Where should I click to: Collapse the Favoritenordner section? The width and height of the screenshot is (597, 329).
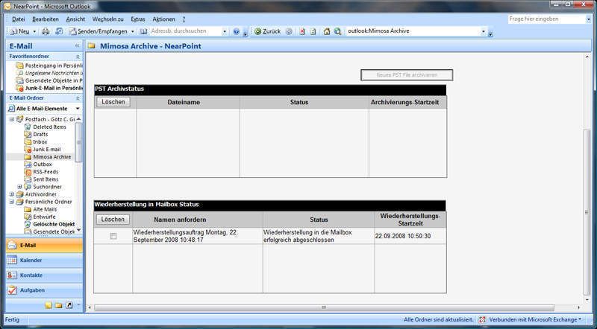(78, 57)
